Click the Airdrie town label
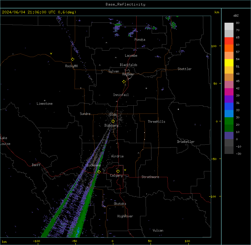The height and width of the screenshot is (245, 251). click(118, 156)
